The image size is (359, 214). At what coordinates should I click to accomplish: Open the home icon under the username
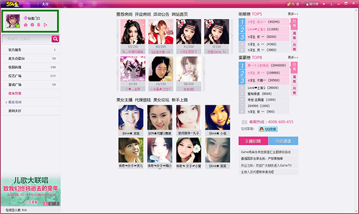click(x=26, y=25)
